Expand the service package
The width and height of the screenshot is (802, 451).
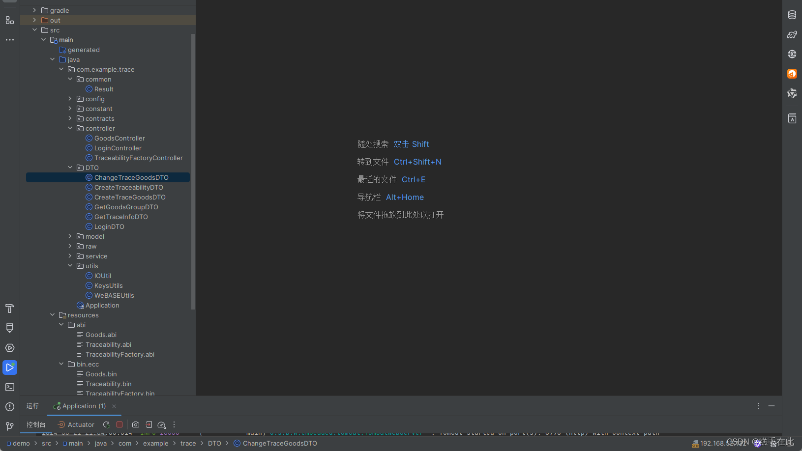[x=70, y=256]
